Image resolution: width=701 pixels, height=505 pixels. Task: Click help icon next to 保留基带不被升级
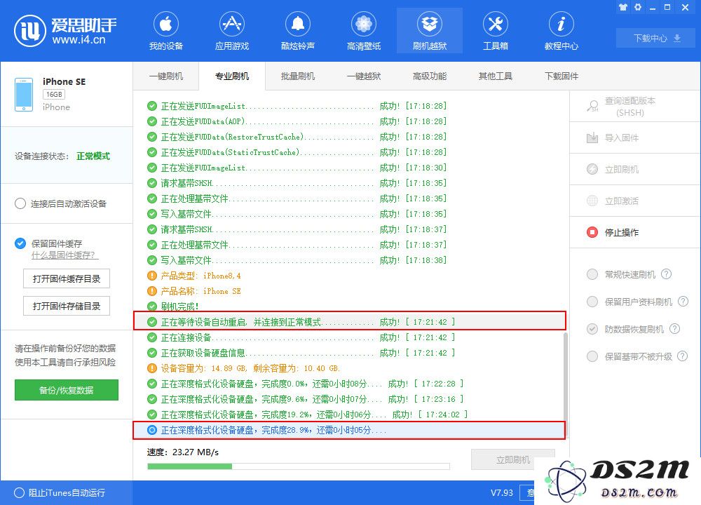click(682, 356)
